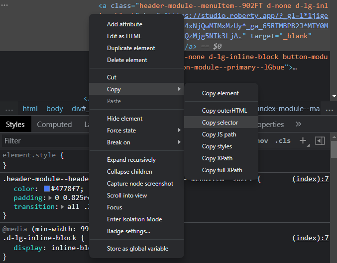Switch to the Computed tab
Viewport: 337px width, 263px height.
[x=54, y=125]
